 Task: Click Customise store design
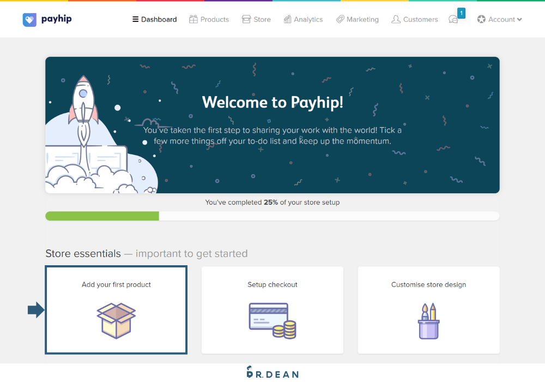pyautogui.click(x=428, y=310)
